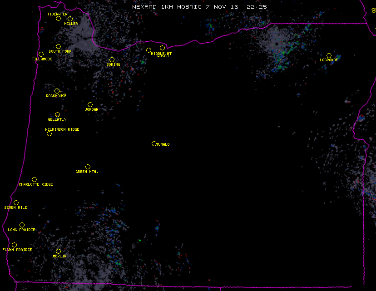Select the Flynn Prairie station marker
Viewport: 376px width, 291px height.
click(x=14, y=245)
